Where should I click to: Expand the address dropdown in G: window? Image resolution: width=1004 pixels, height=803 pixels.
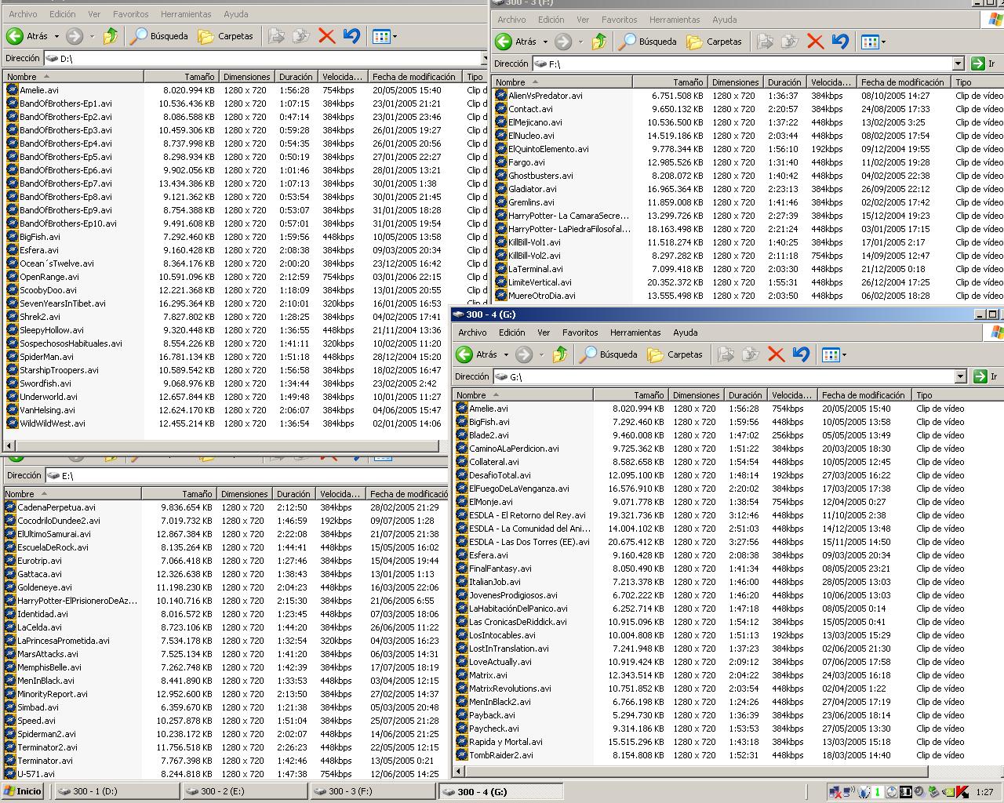pos(960,376)
